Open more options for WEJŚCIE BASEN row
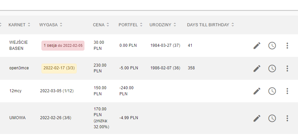The image size is (298, 137). (x=287, y=46)
